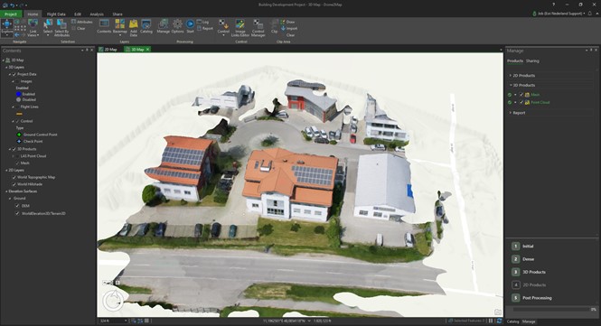Switch to Flight Data ribbon tab
Viewport: 601px width, 326px height.
point(56,14)
